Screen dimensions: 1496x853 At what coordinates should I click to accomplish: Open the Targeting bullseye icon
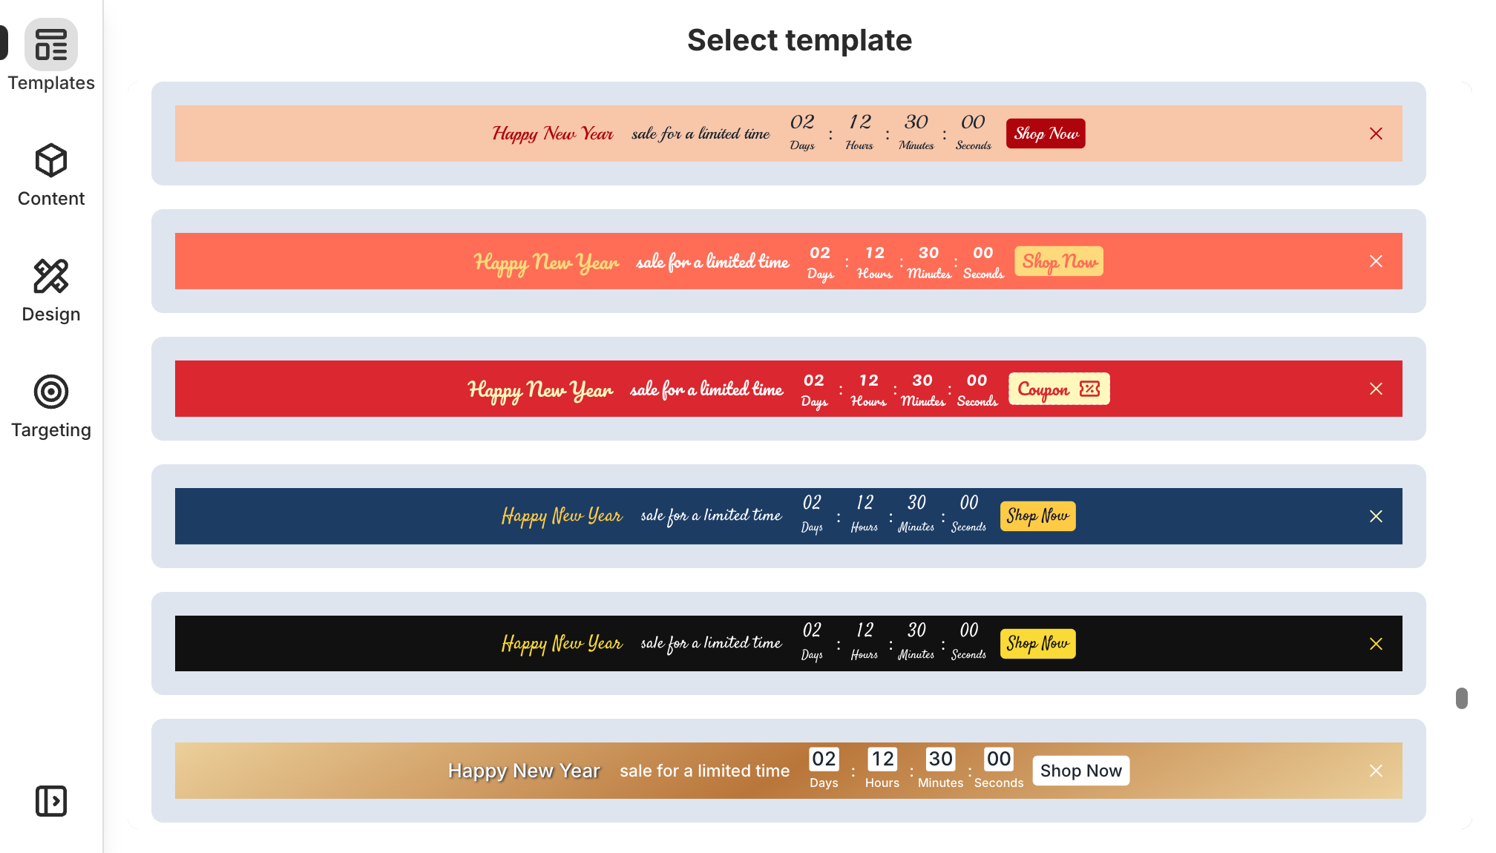pos(51,392)
